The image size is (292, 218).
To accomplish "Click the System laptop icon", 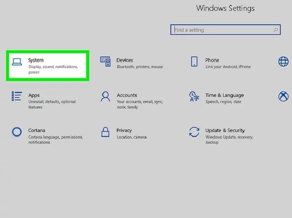I will coord(17,62).
